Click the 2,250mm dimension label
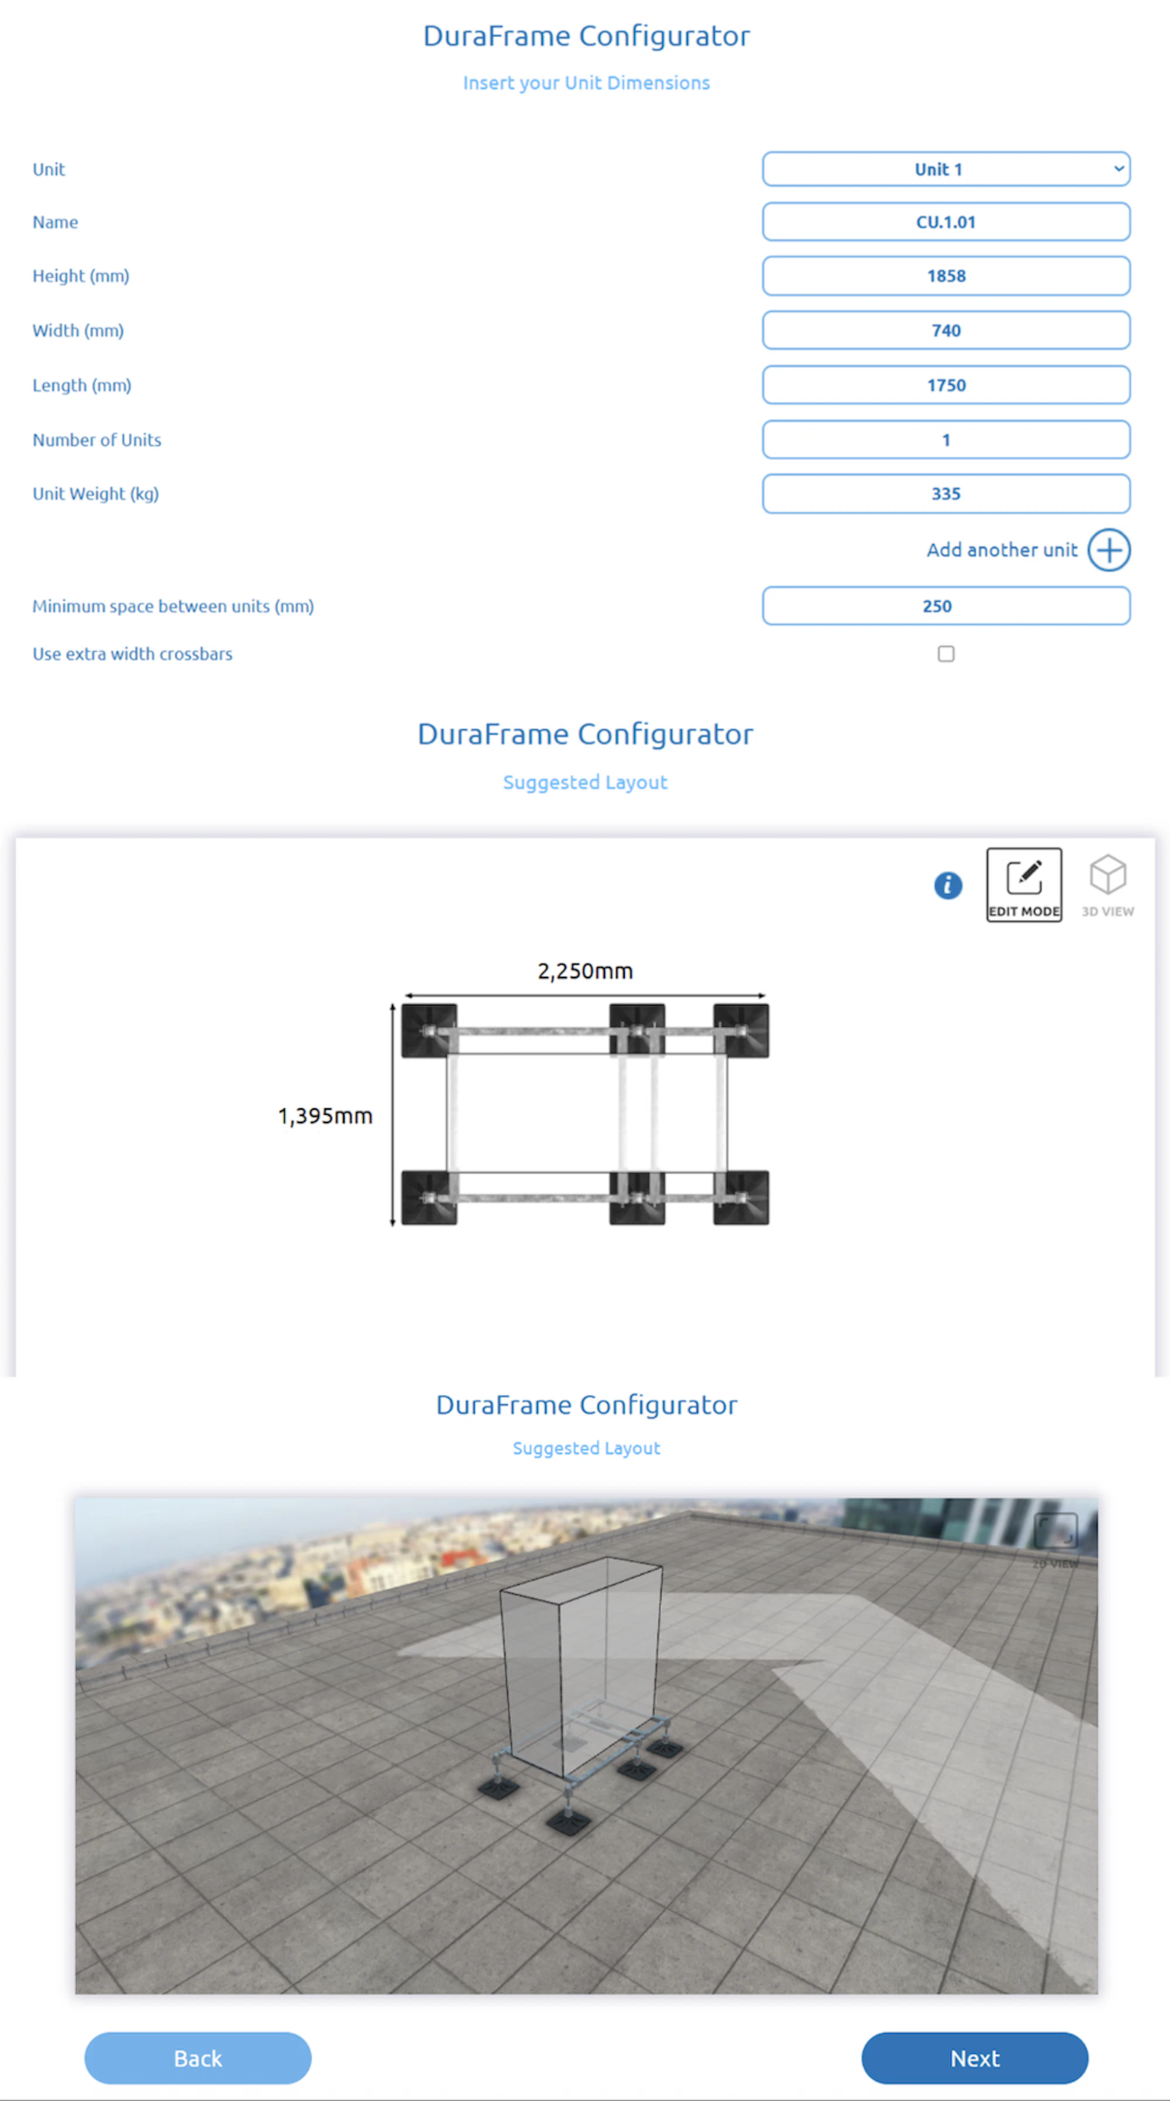Screen dimensions: 1170x2101 click(585, 970)
